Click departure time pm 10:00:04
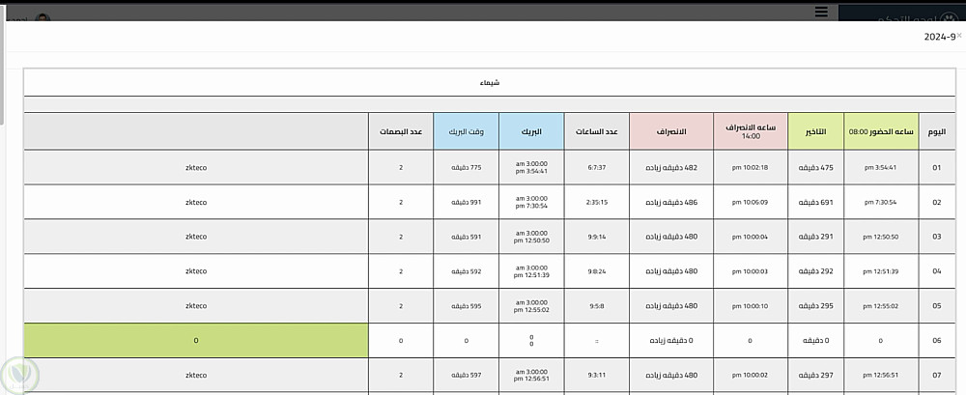966x395 pixels. coord(750,237)
